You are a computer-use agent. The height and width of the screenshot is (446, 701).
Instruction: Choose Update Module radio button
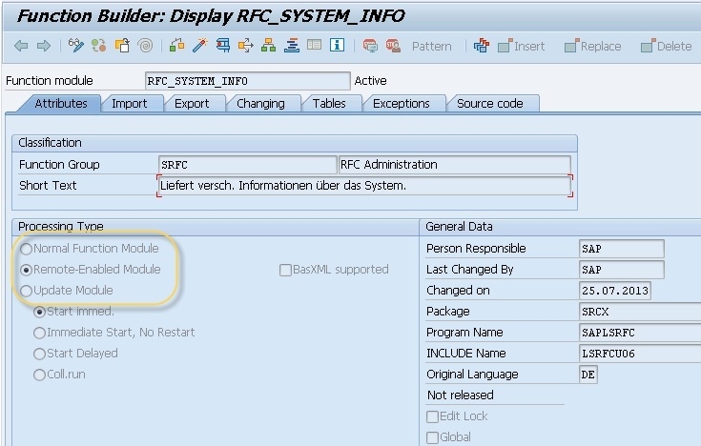tap(27, 291)
